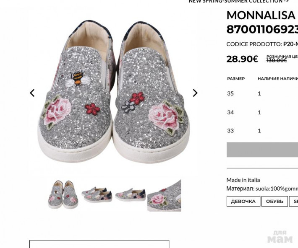Choose size 35 in the size table
The width and height of the screenshot is (298, 248).
click(230, 93)
